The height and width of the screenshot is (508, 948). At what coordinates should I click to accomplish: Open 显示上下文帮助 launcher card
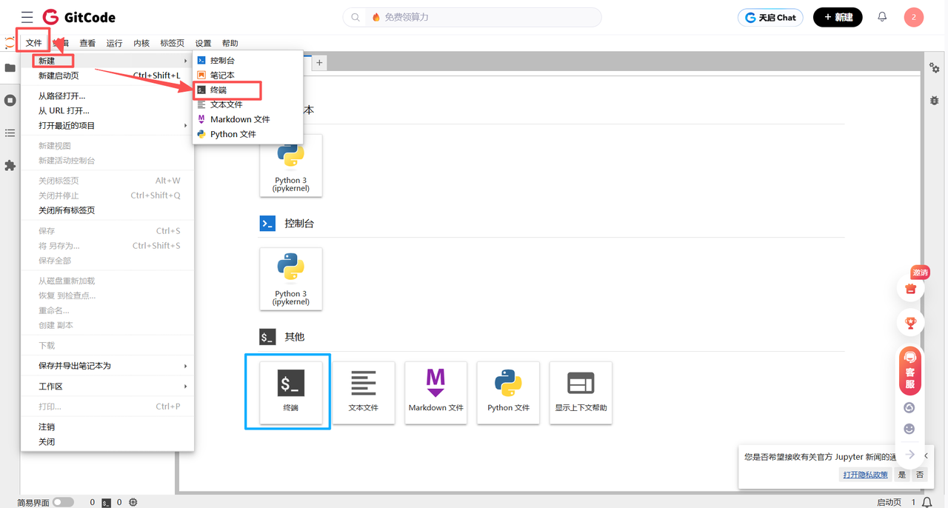pos(581,392)
